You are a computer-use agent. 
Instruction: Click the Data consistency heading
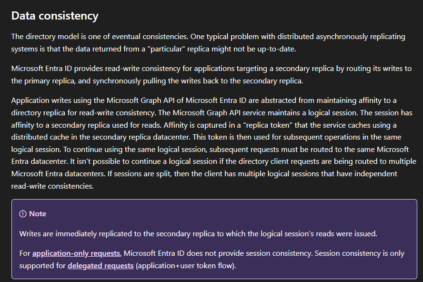coord(55,16)
